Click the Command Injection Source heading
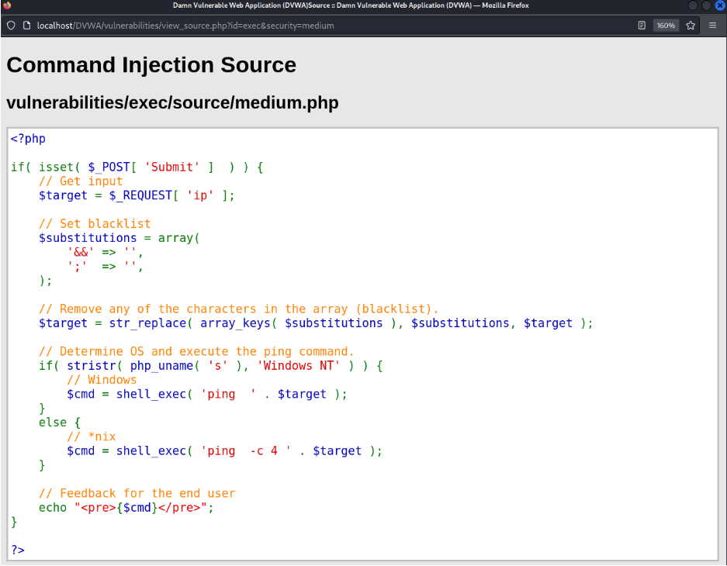The width and height of the screenshot is (727, 566). tap(151, 64)
